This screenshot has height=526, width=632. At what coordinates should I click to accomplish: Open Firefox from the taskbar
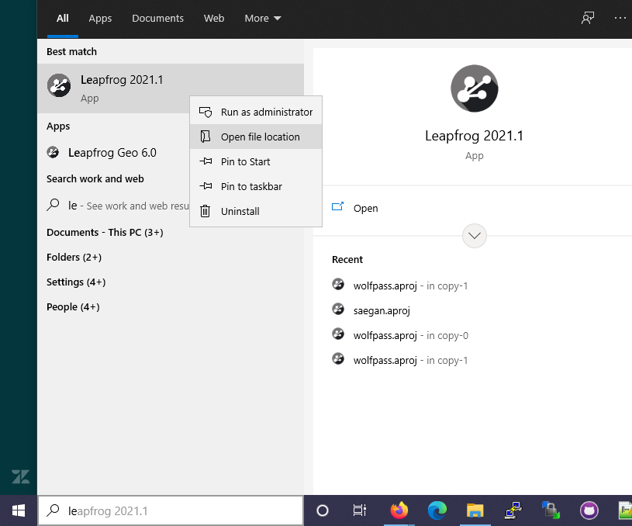(x=399, y=510)
